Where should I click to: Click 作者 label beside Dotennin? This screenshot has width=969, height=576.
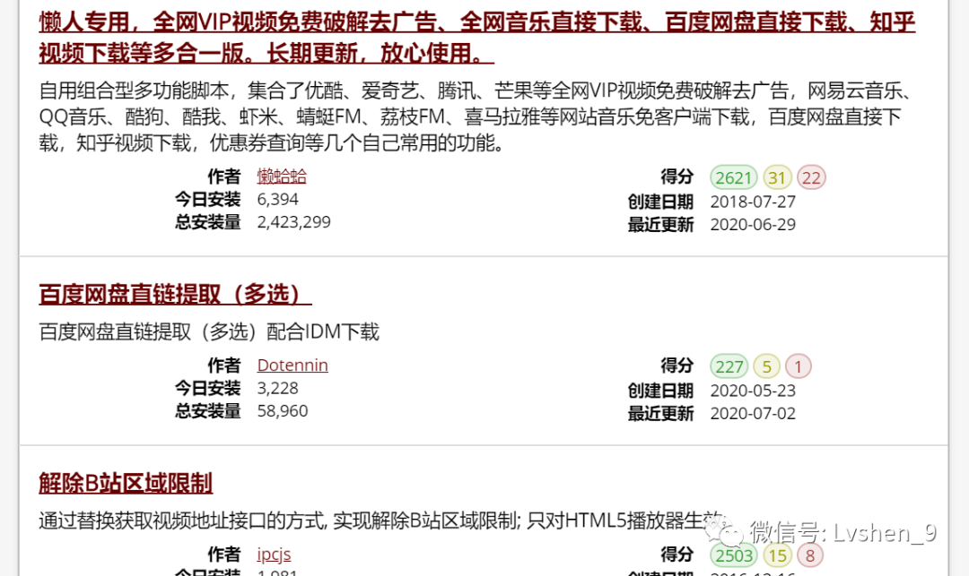[223, 365]
